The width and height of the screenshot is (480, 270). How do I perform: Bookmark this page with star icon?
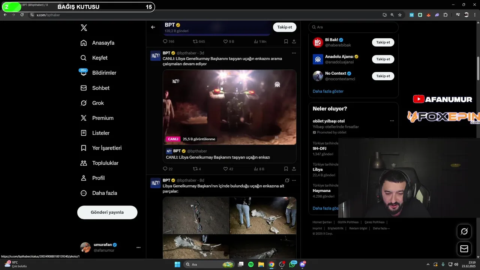click(x=400, y=15)
